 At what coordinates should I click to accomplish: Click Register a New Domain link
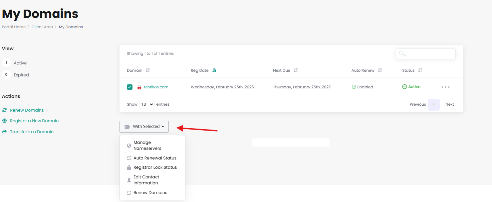point(34,121)
